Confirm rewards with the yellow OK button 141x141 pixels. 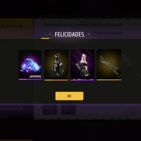69,96
